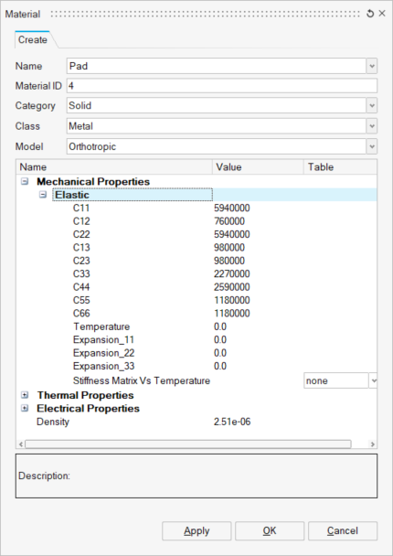Click the horizontal scrollbar right arrow

[x=373, y=444]
